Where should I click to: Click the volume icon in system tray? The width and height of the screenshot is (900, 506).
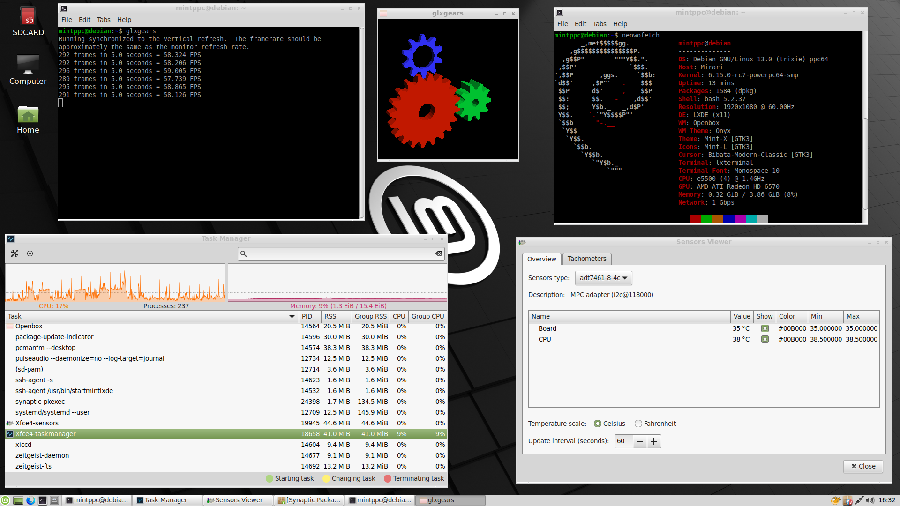pyautogui.click(x=870, y=500)
